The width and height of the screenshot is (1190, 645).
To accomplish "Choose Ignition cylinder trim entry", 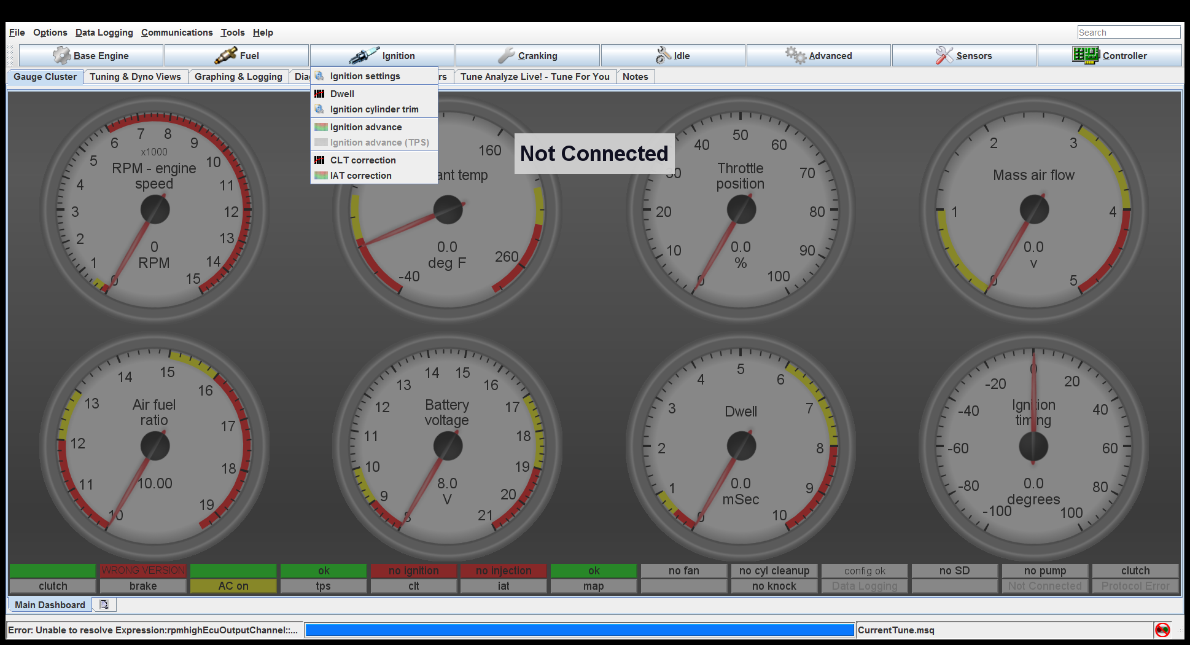I will pyautogui.click(x=374, y=109).
